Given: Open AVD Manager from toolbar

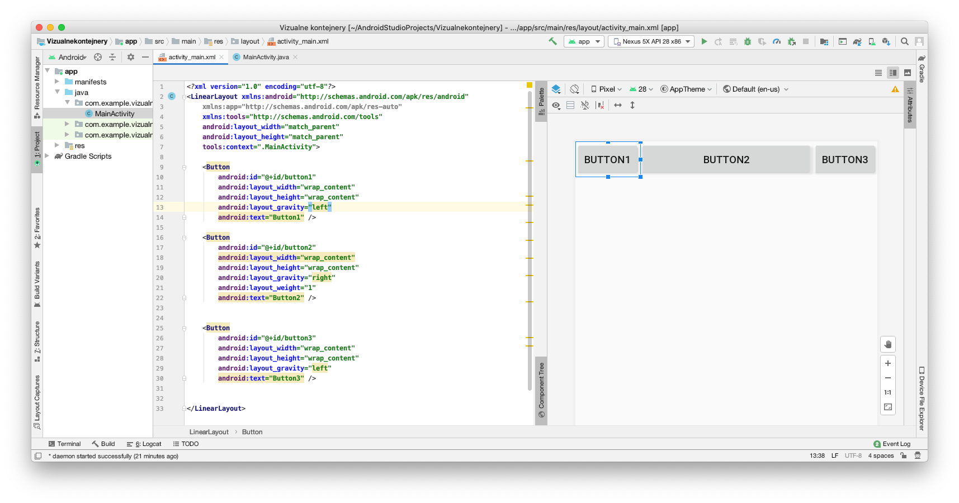Looking at the screenshot, I should click(x=872, y=41).
